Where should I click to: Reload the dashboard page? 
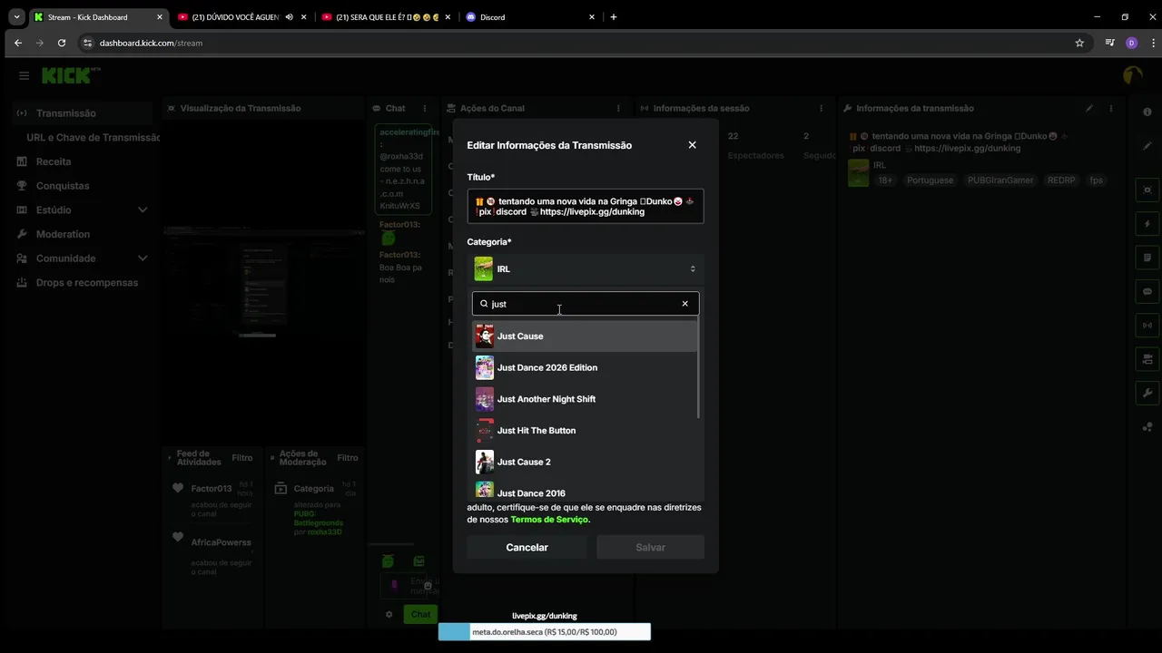pyautogui.click(x=62, y=43)
